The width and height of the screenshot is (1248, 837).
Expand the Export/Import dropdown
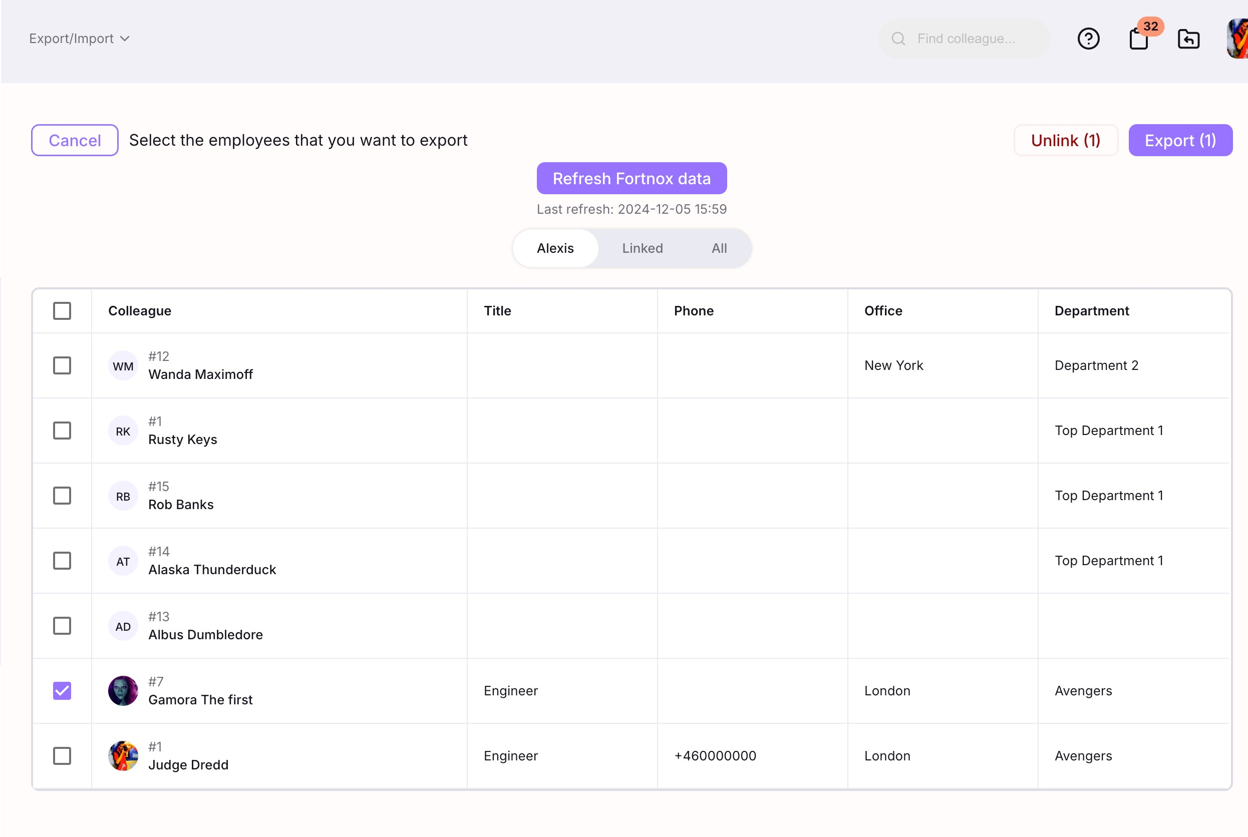click(x=79, y=39)
